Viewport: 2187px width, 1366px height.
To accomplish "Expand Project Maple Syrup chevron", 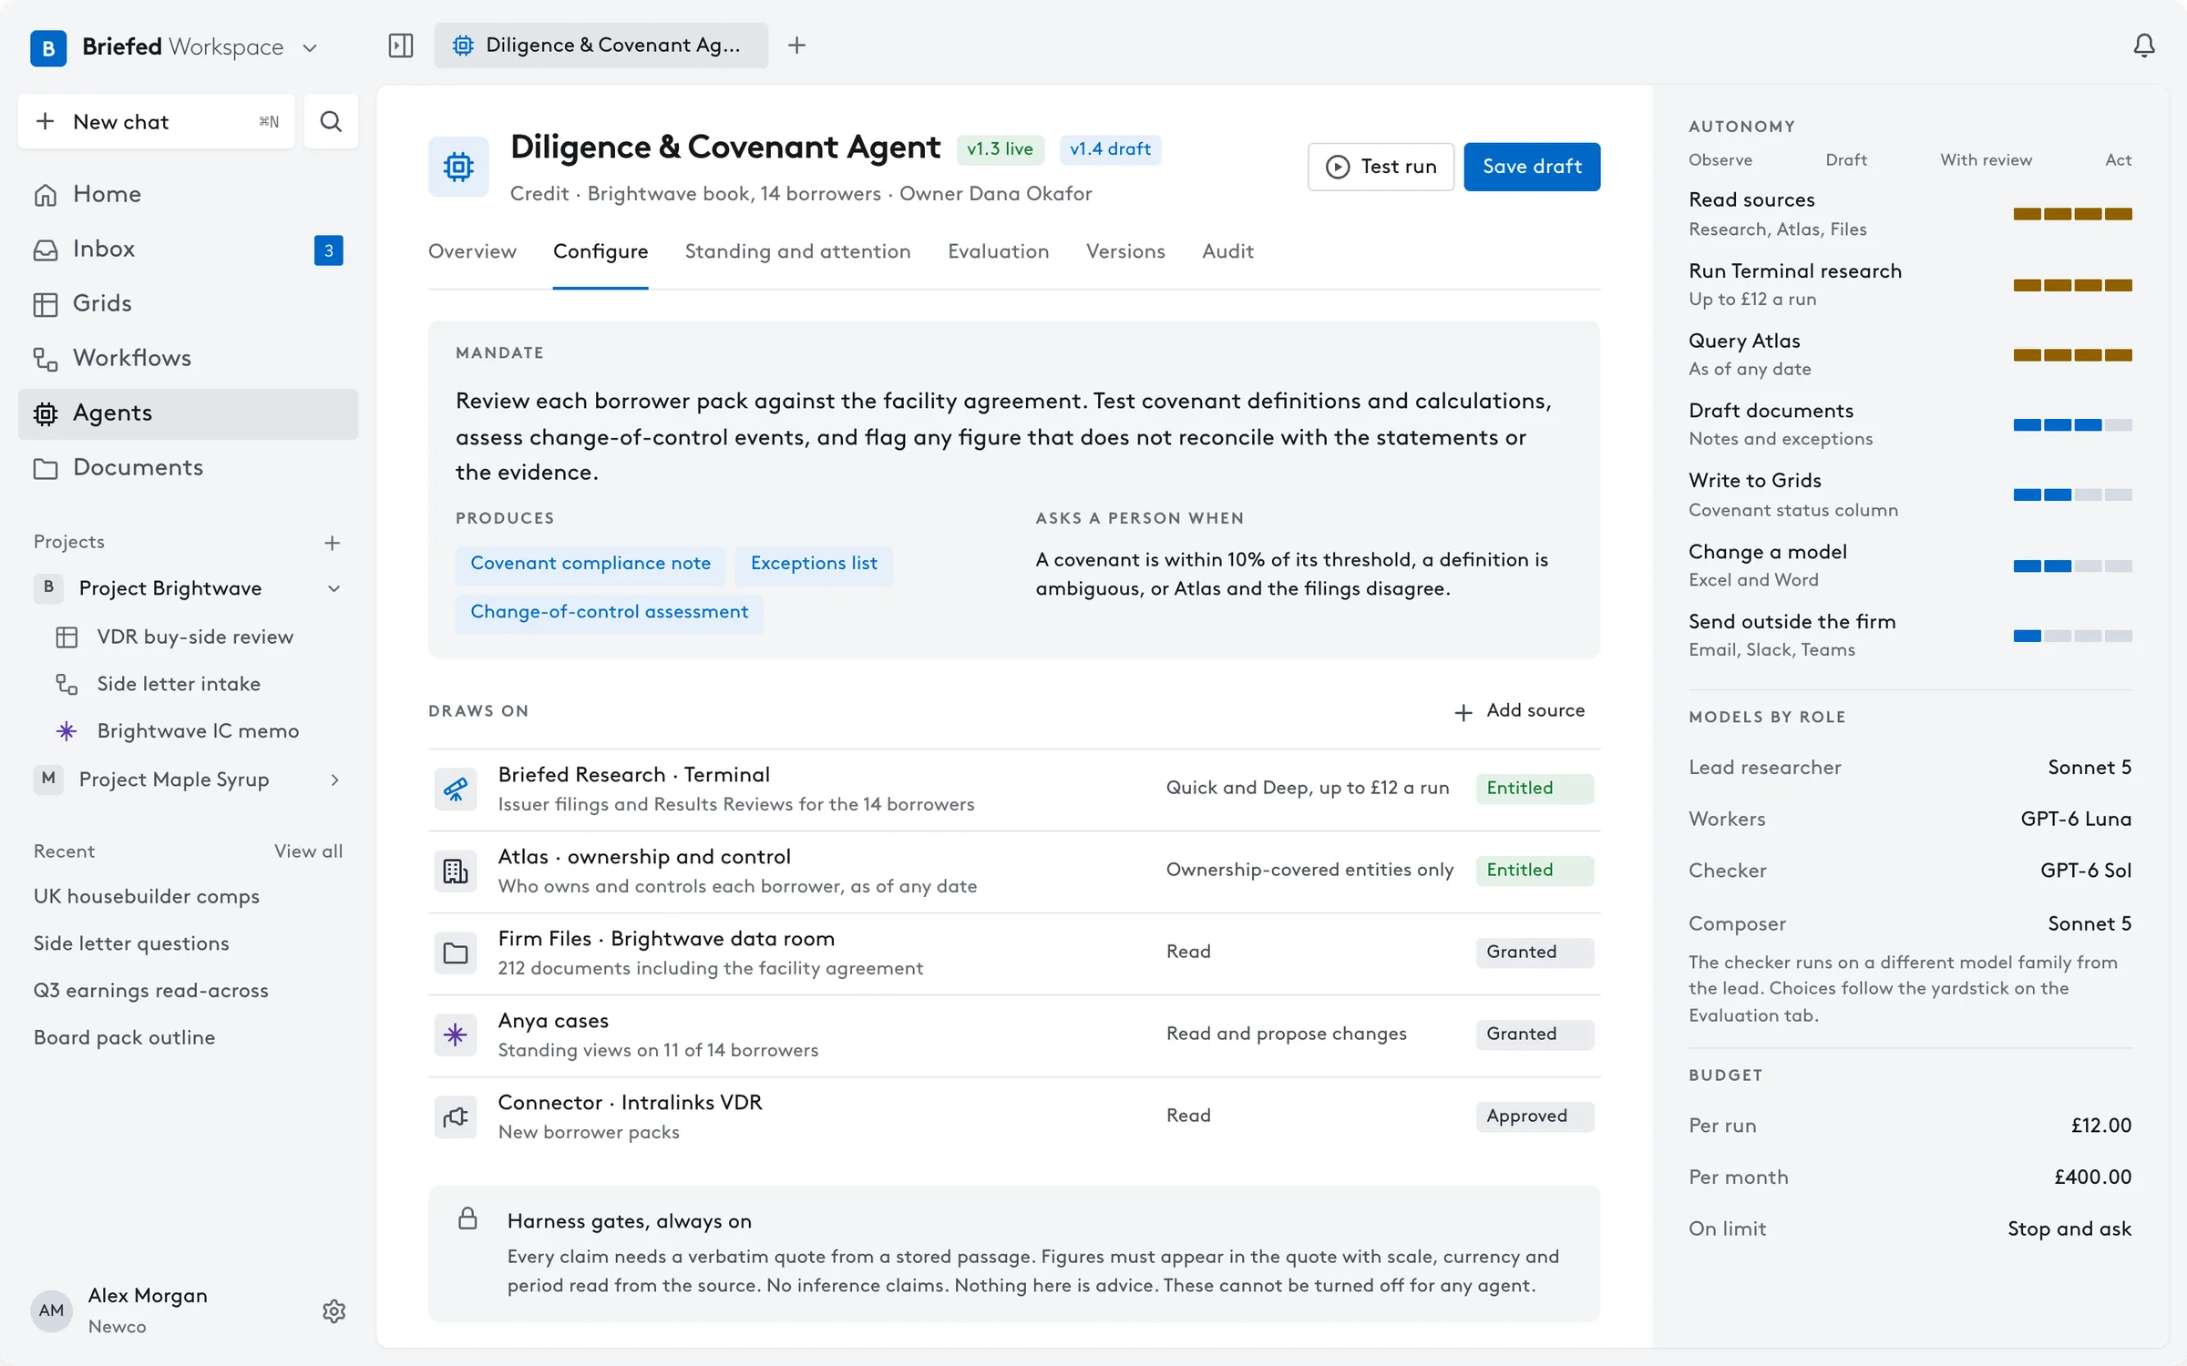I will pyautogui.click(x=334, y=780).
